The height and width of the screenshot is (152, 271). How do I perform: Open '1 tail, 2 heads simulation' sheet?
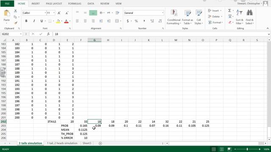point(62,143)
